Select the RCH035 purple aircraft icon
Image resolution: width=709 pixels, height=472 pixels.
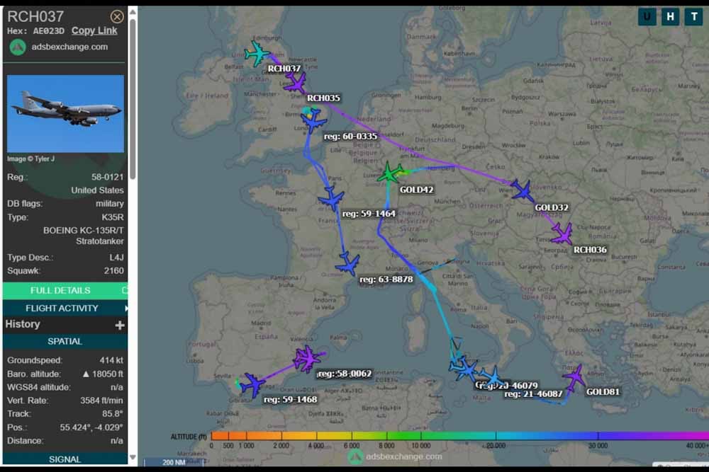[295, 82]
